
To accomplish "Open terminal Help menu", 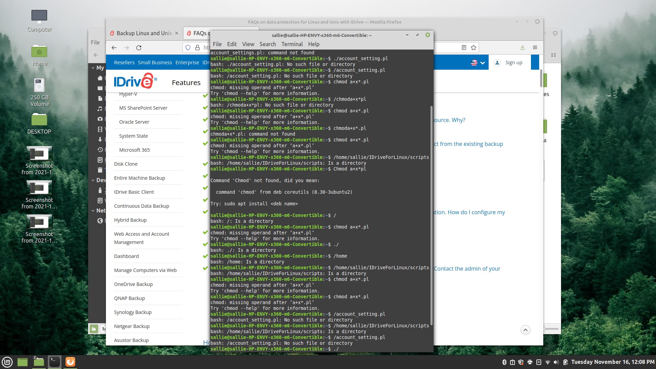I will coord(314,44).
